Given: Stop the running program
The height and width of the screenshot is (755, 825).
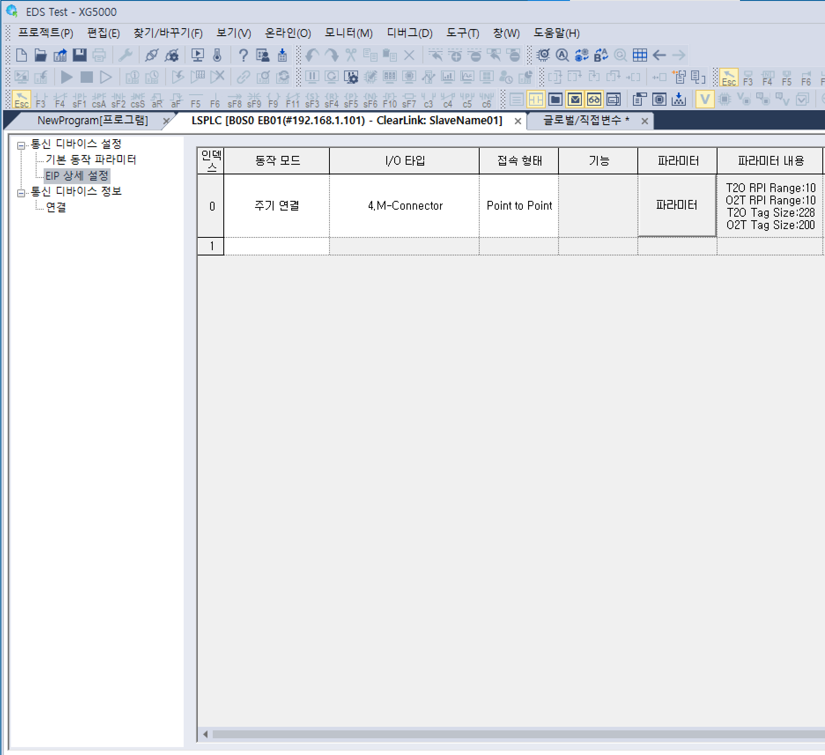Looking at the screenshot, I should (x=86, y=77).
